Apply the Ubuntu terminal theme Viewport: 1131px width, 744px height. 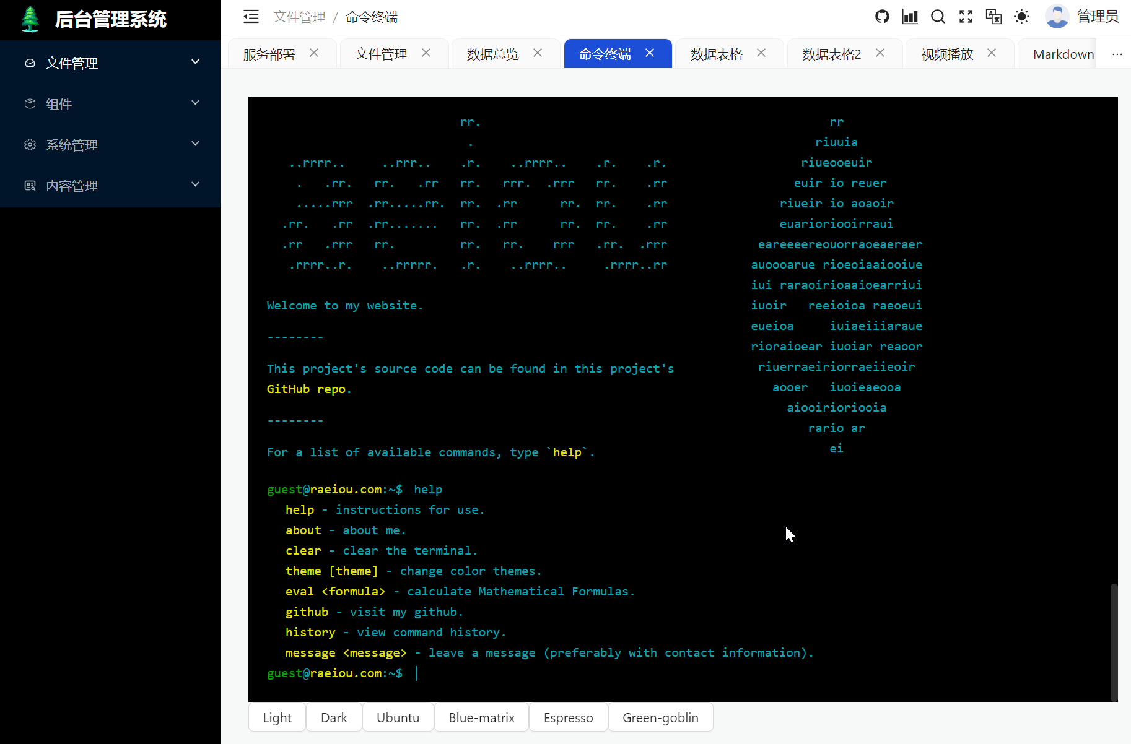tap(398, 717)
